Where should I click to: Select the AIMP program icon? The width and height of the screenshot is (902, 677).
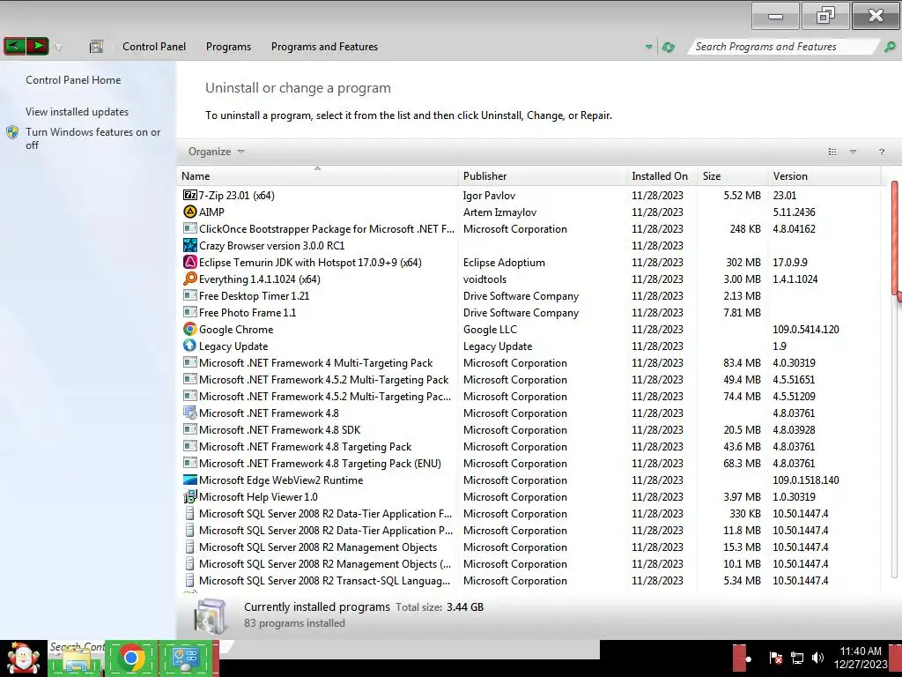coord(190,212)
